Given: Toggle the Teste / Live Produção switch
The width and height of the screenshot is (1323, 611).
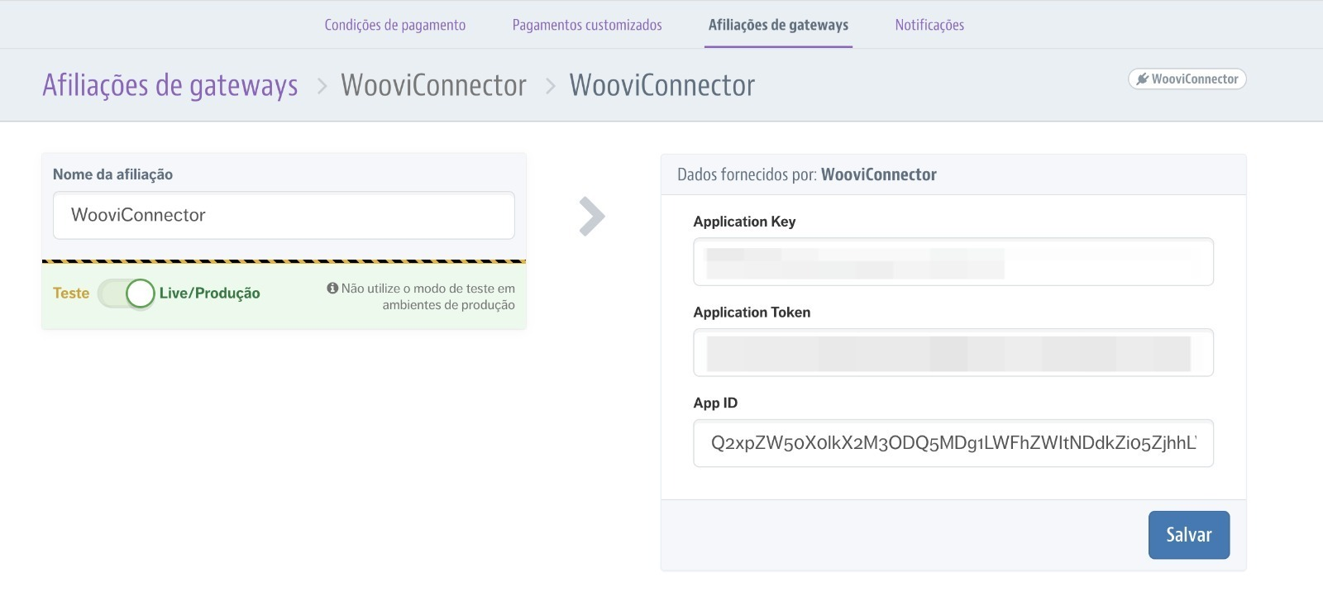Looking at the screenshot, I should tap(127, 294).
